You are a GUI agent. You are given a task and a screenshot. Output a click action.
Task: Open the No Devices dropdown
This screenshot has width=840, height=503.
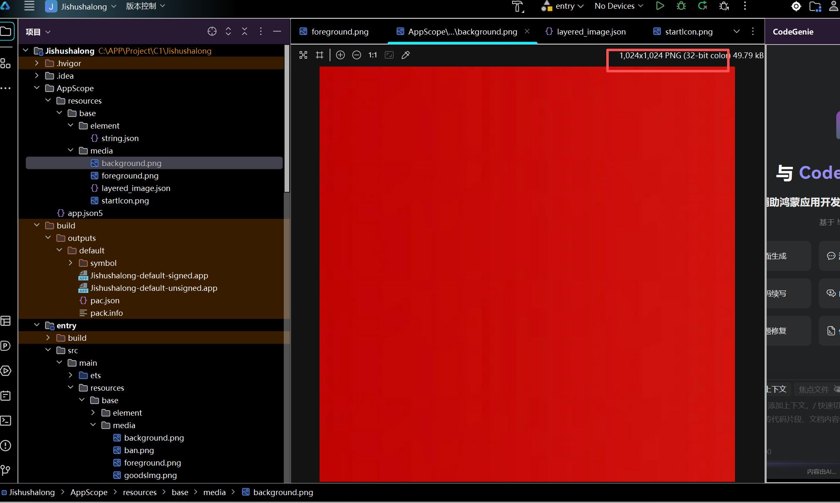(x=619, y=6)
